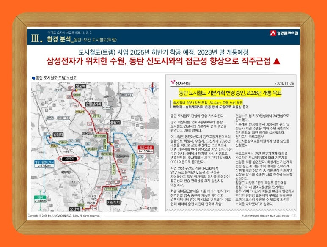Select the 차량기지 depot label
This screenshot has width=327, height=247.
click(113, 202)
